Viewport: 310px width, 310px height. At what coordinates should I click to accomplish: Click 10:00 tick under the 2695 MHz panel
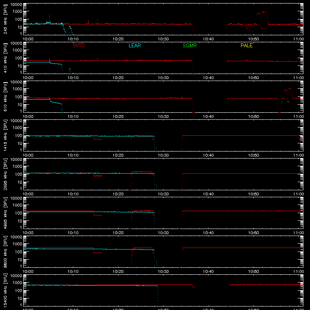pyautogui.click(x=28, y=194)
